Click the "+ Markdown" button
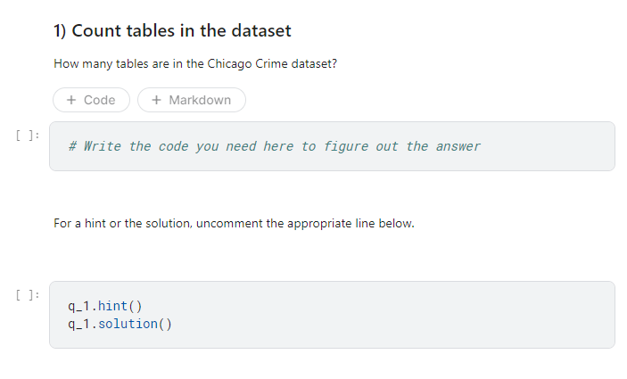 point(191,100)
